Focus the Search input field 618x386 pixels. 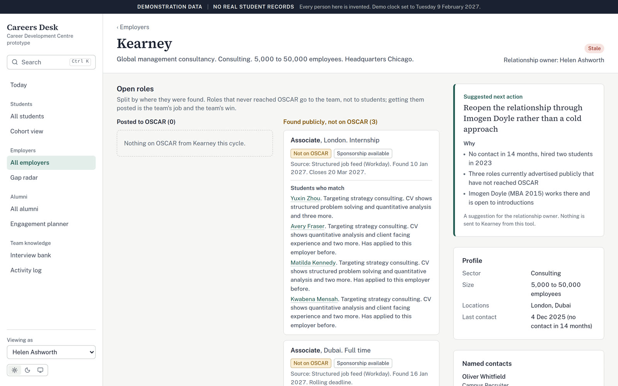[x=51, y=62]
